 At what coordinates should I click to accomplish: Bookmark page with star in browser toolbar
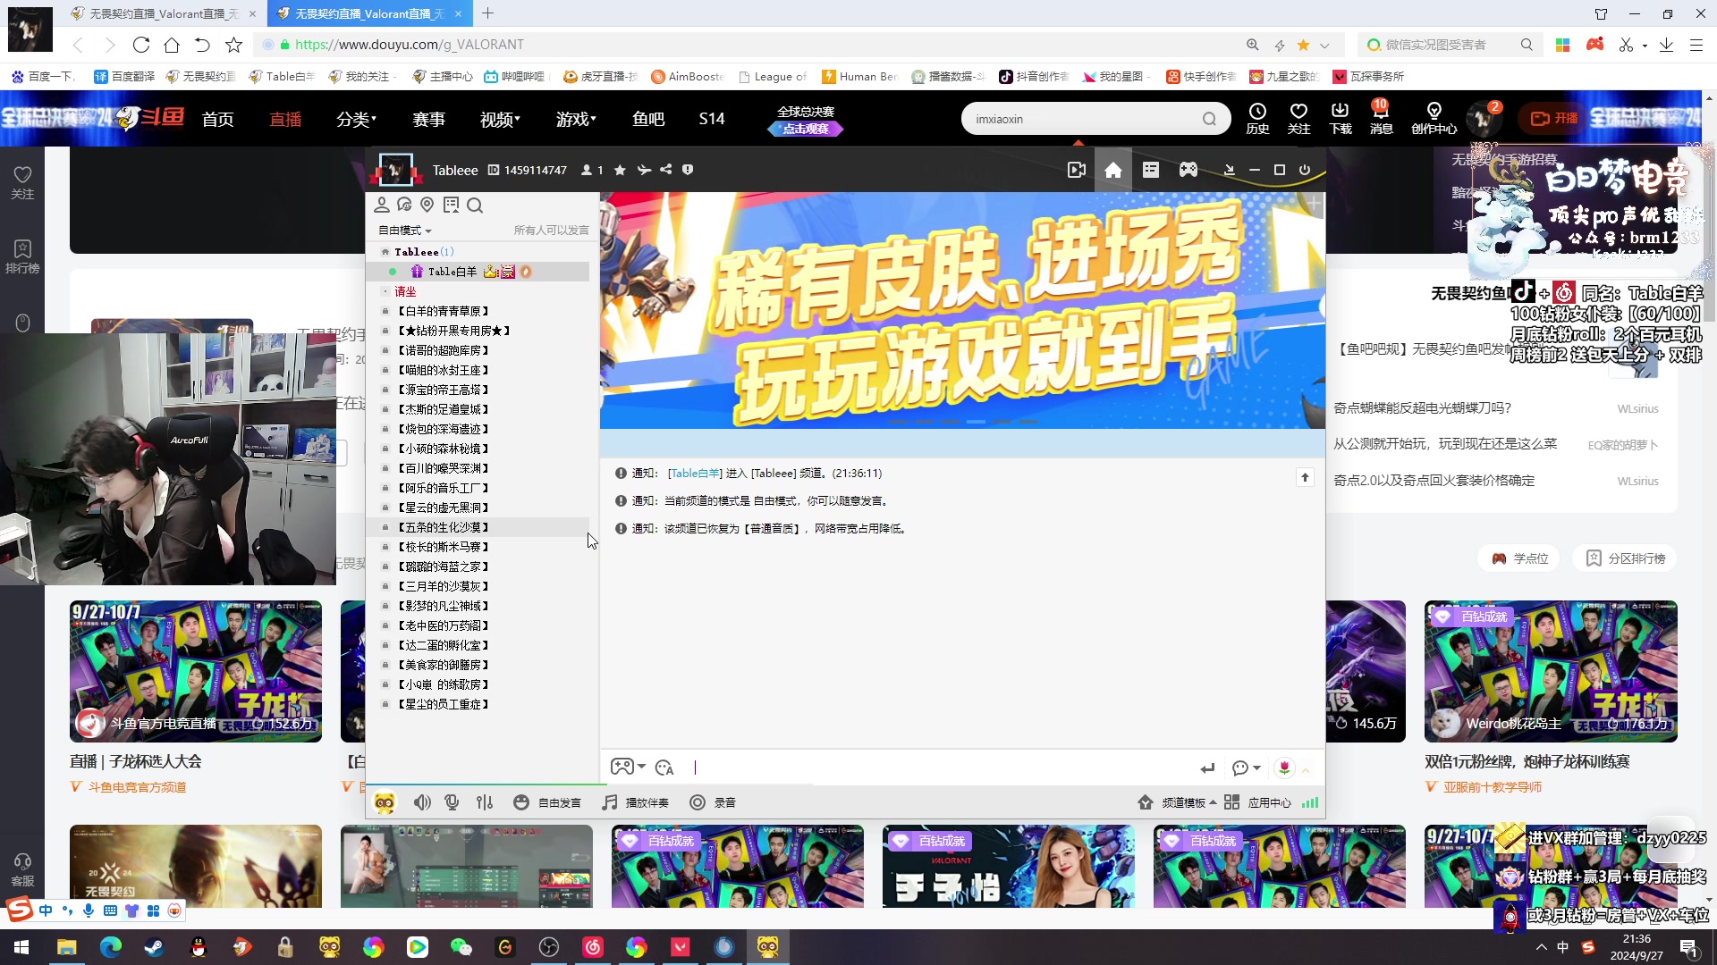pos(233,45)
